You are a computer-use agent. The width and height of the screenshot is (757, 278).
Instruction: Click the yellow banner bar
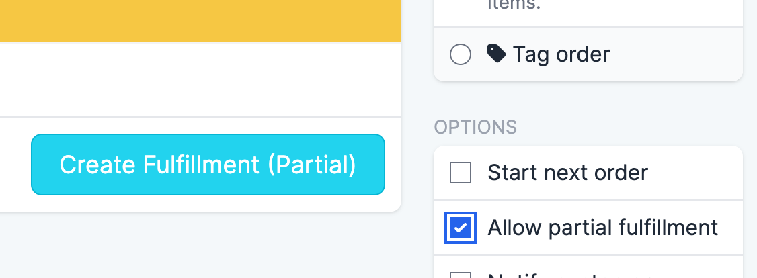[200, 20]
